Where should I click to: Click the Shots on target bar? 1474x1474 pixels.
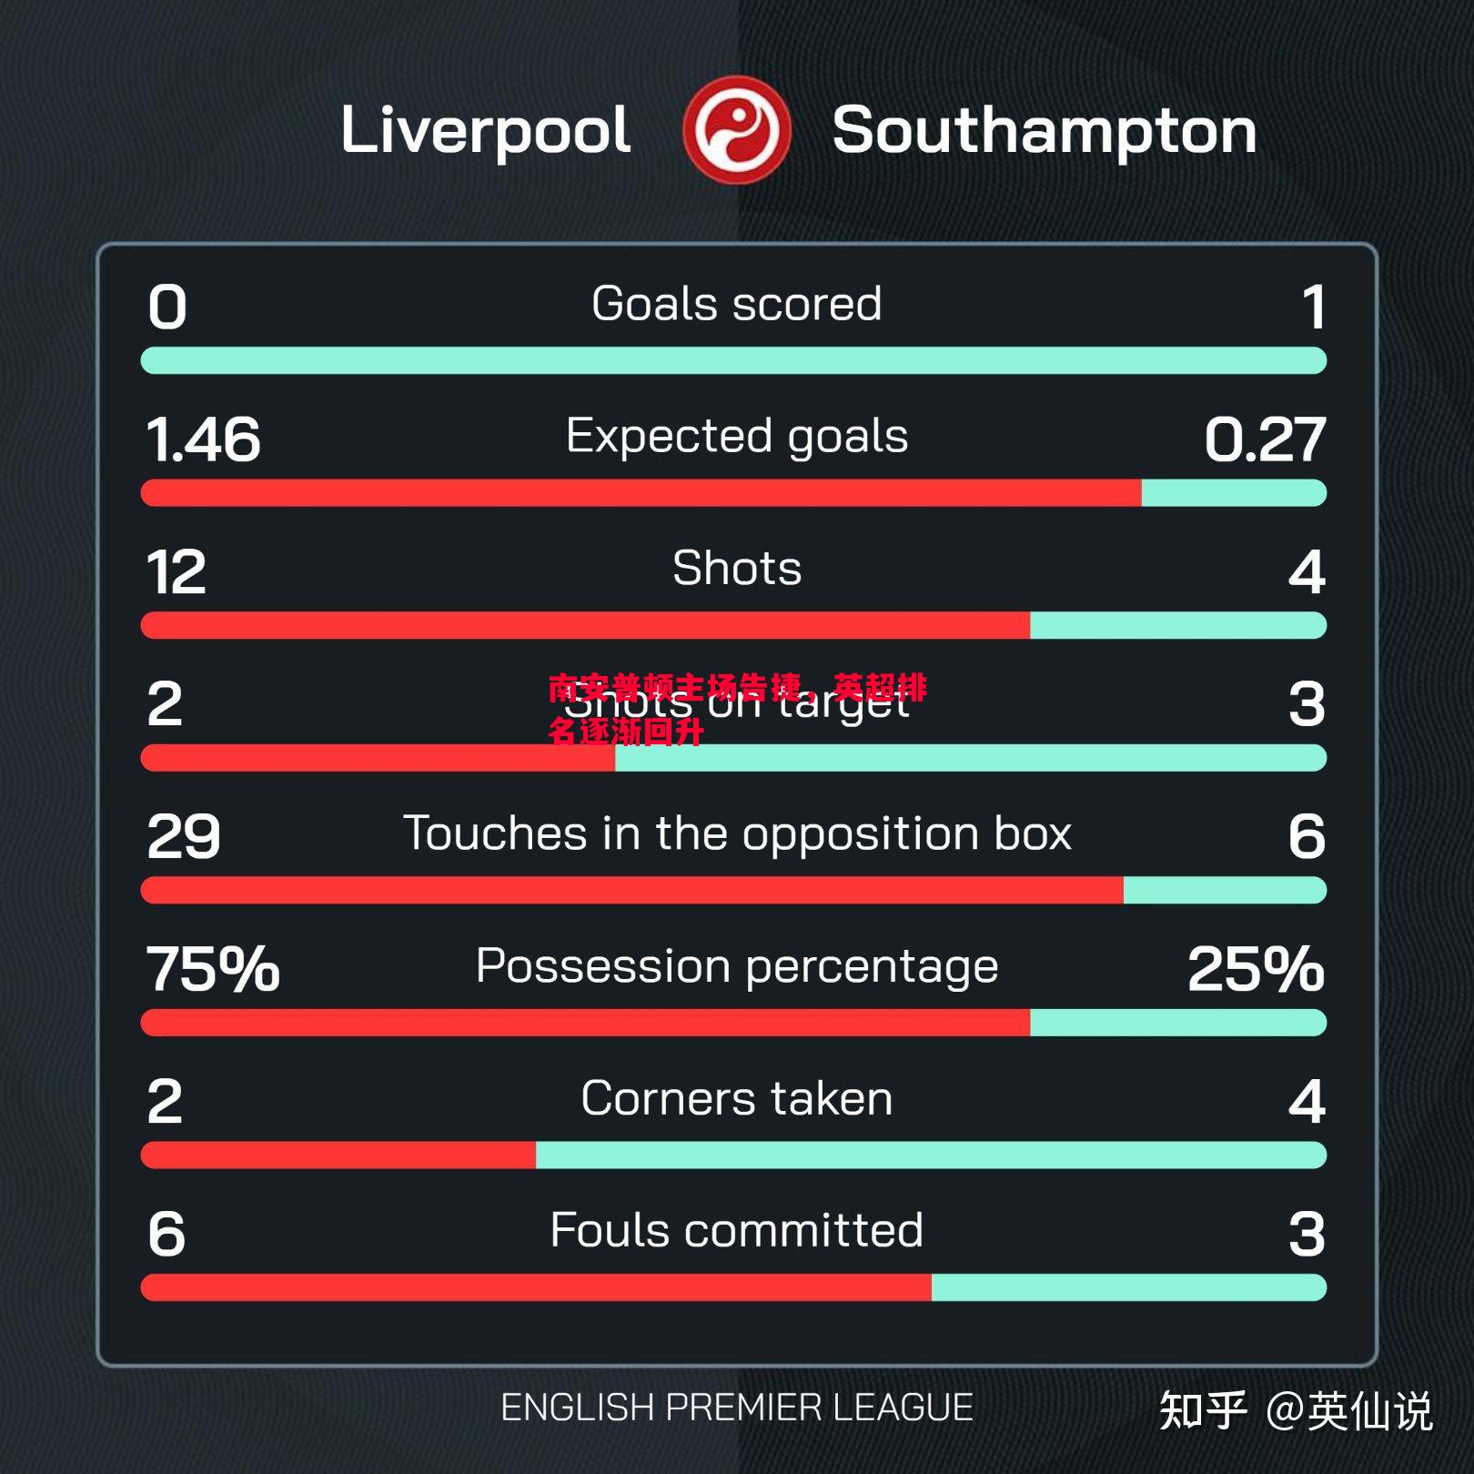click(x=733, y=758)
